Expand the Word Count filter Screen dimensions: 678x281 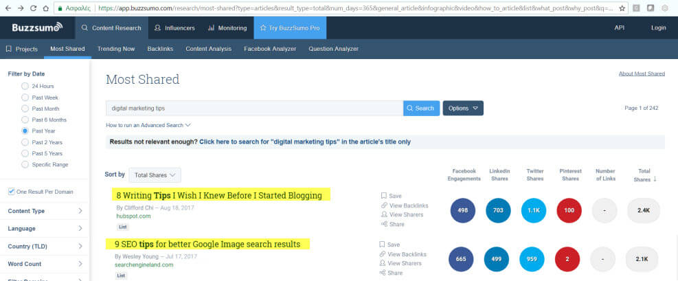pyautogui.click(x=45, y=264)
